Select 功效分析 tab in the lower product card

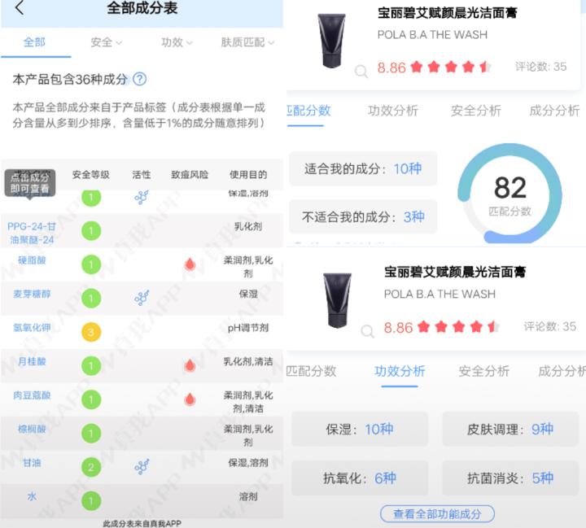[x=400, y=371]
